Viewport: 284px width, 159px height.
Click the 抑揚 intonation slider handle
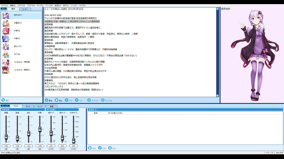(40, 129)
